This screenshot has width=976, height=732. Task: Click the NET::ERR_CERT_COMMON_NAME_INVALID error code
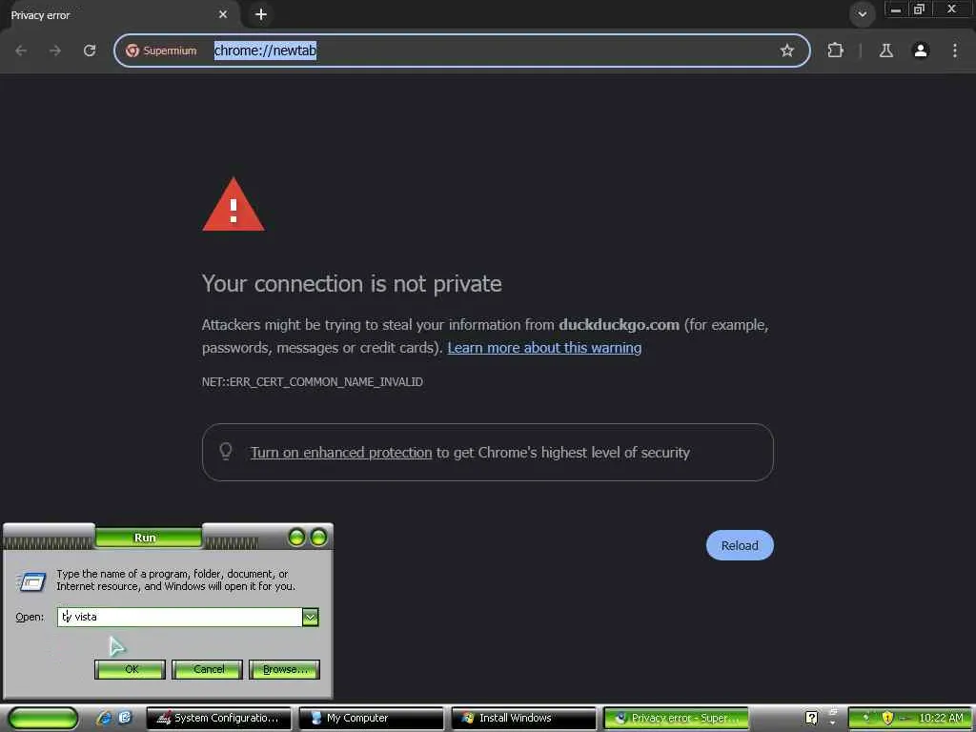tap(312, 382)
